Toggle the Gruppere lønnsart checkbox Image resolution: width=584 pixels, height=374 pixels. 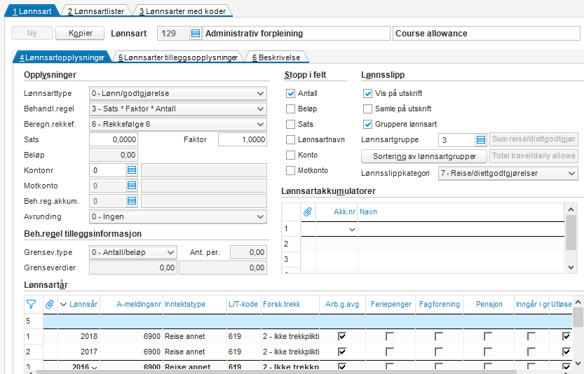[368, 124]
